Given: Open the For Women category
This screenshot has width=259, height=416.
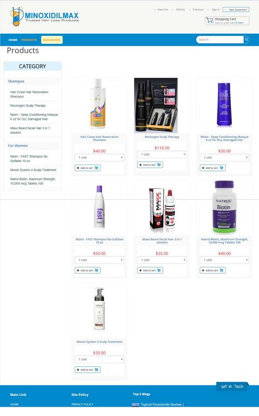Looking at the screenshot, I should 18,146.
